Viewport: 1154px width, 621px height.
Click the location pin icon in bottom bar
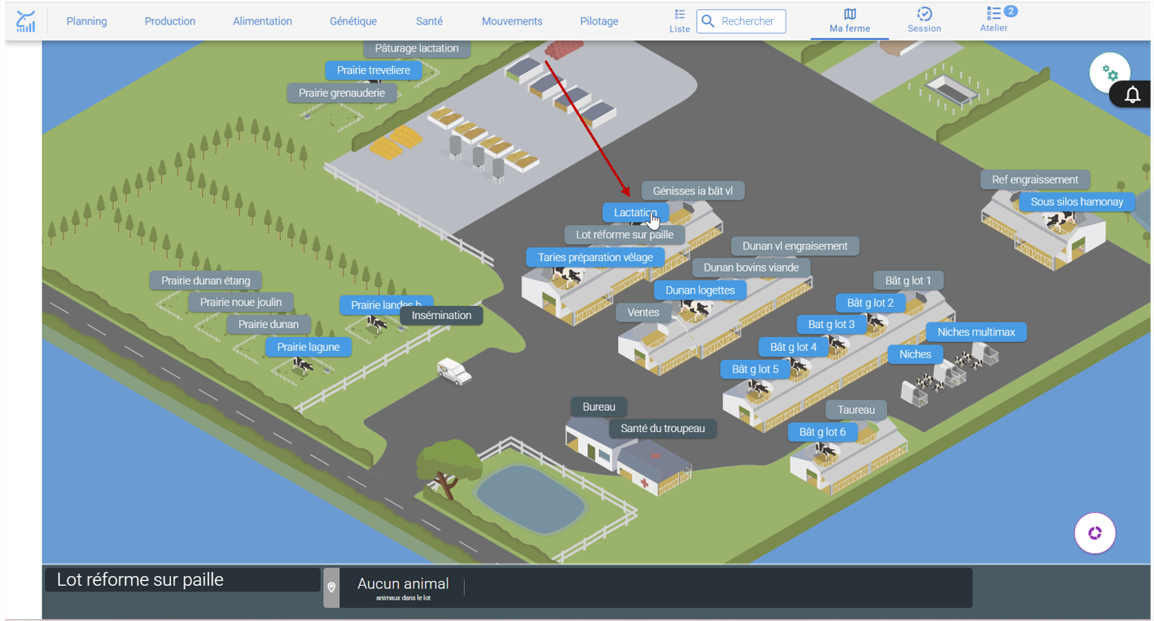(x=331, y=587)
